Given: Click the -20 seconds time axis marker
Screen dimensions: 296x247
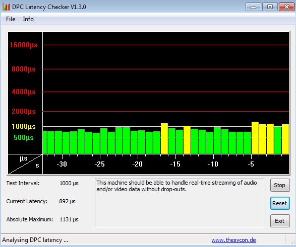Looking at the screenshot, I should coord(138,164).
